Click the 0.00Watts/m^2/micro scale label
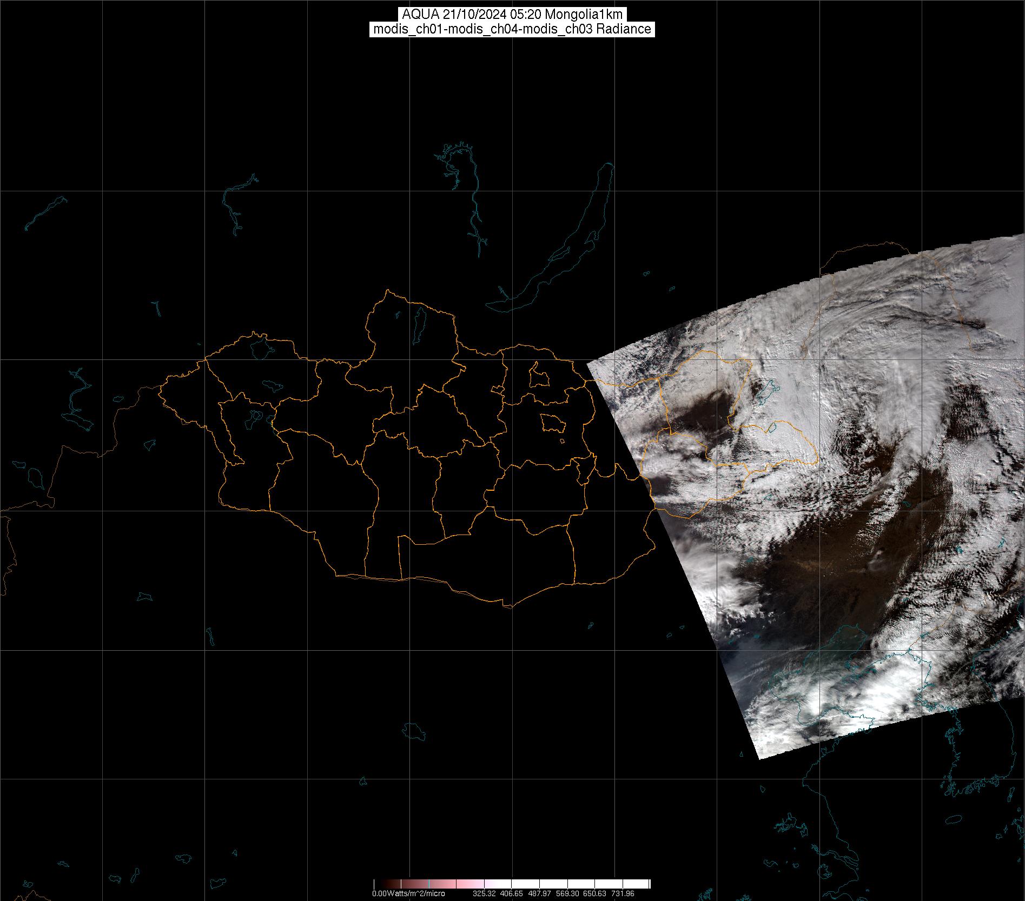The height and width of the screenshot is (901, 1025). [x=408, y=893]
